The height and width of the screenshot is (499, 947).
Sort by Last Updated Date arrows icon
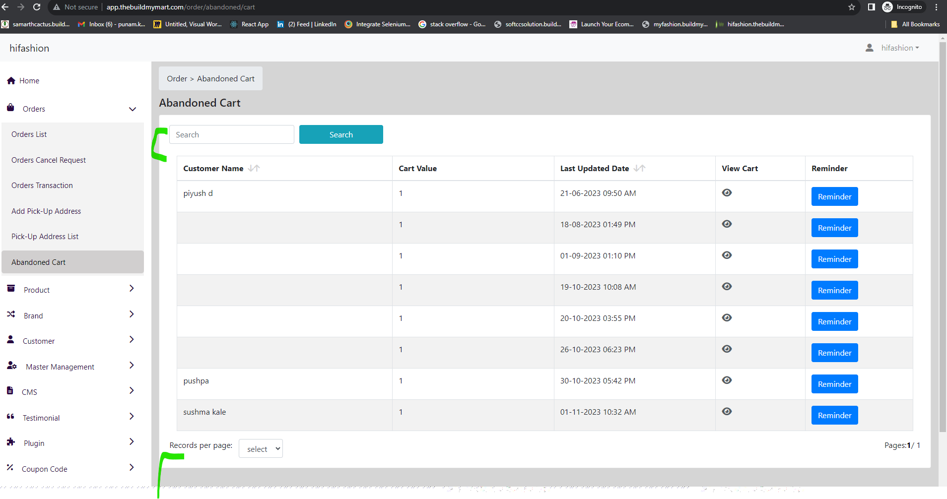coord(640,168)
